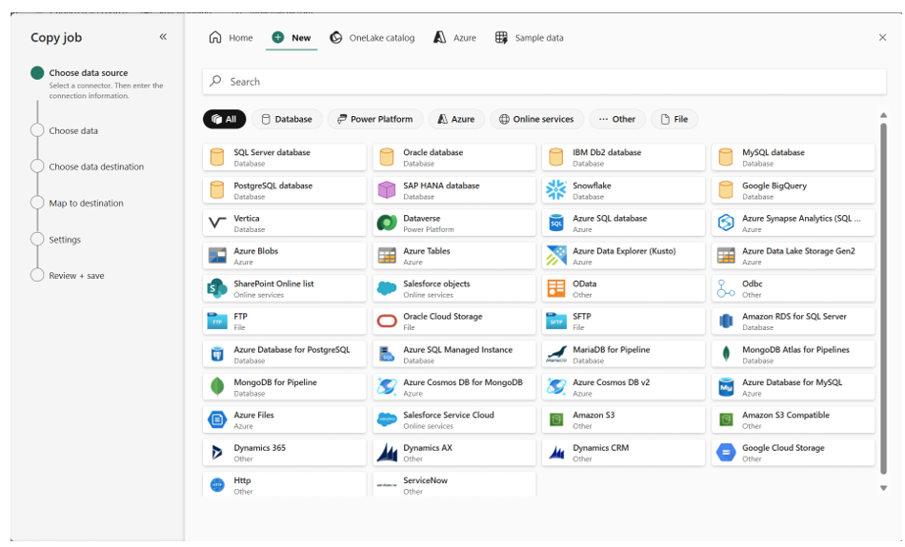Select the Review + save step circle
The image size is (905, 547).
pyautogui.click(x=37, y=276)
